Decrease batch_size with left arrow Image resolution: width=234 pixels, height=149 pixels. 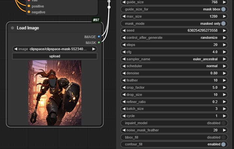pyautogui.click(x=124, y=109)
